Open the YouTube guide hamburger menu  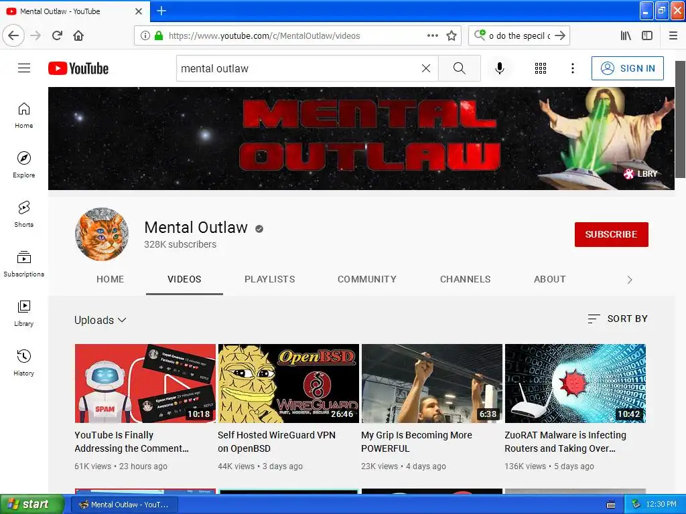tap(24, 68)
